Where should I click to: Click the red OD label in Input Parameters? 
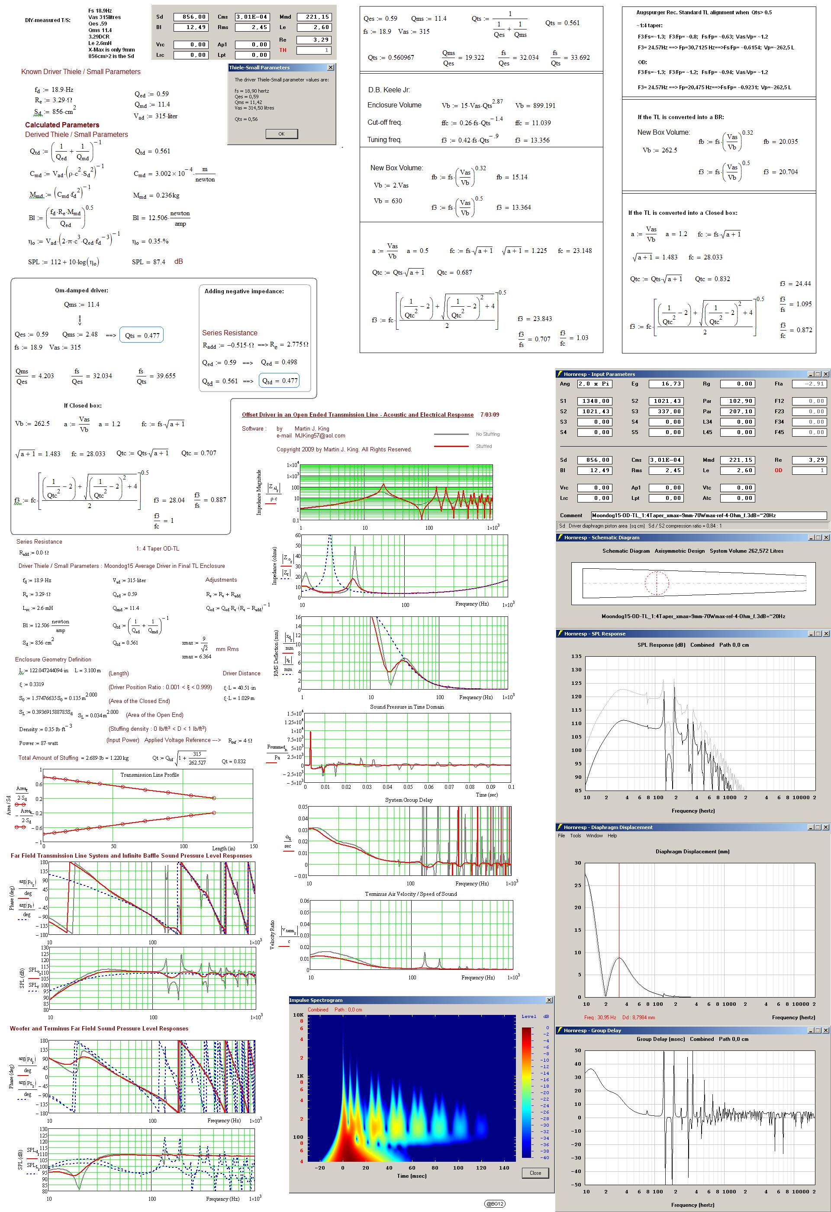coord(778,470)
